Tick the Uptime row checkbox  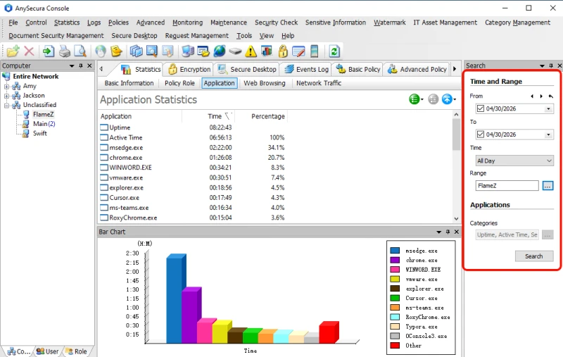[104, 127]
